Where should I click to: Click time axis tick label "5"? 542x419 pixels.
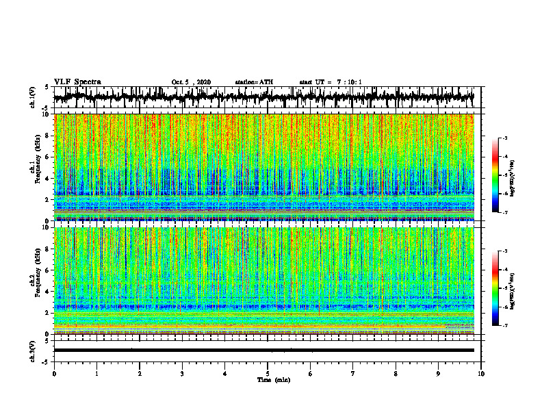click(268, 374)
